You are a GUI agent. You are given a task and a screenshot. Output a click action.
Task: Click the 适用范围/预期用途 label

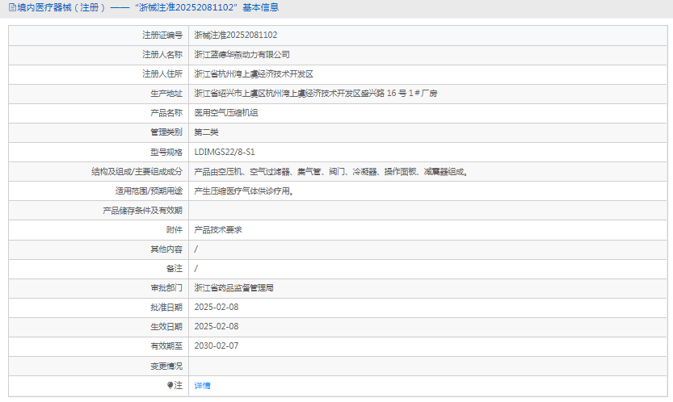point(149,191)
